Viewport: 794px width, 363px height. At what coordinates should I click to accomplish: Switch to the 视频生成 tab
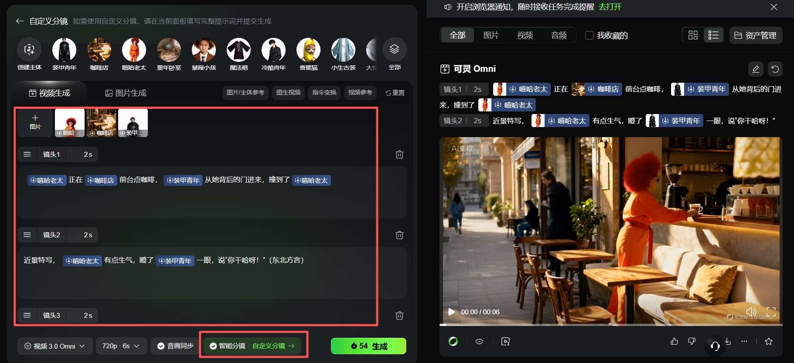coord(50,93)
